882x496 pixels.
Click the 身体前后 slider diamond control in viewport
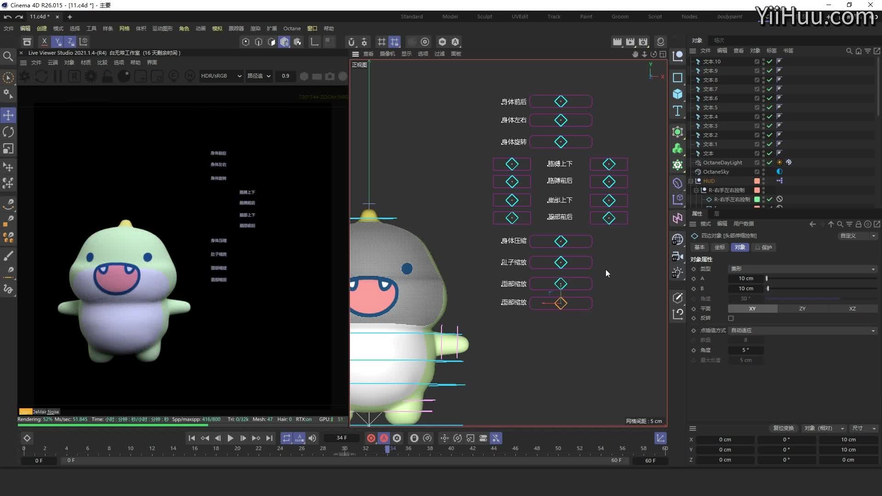click(x=560, y=101)
